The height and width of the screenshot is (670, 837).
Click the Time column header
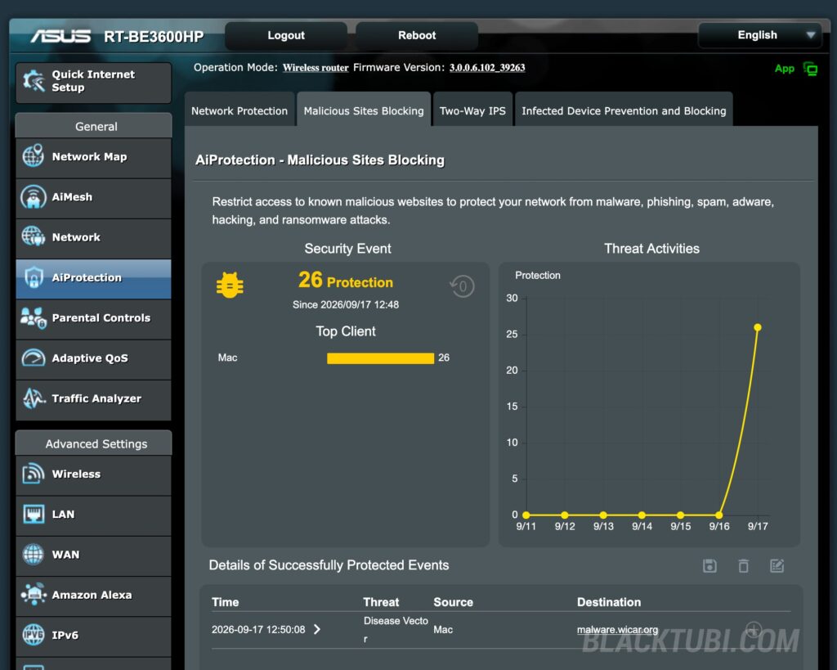pos(226,602)
